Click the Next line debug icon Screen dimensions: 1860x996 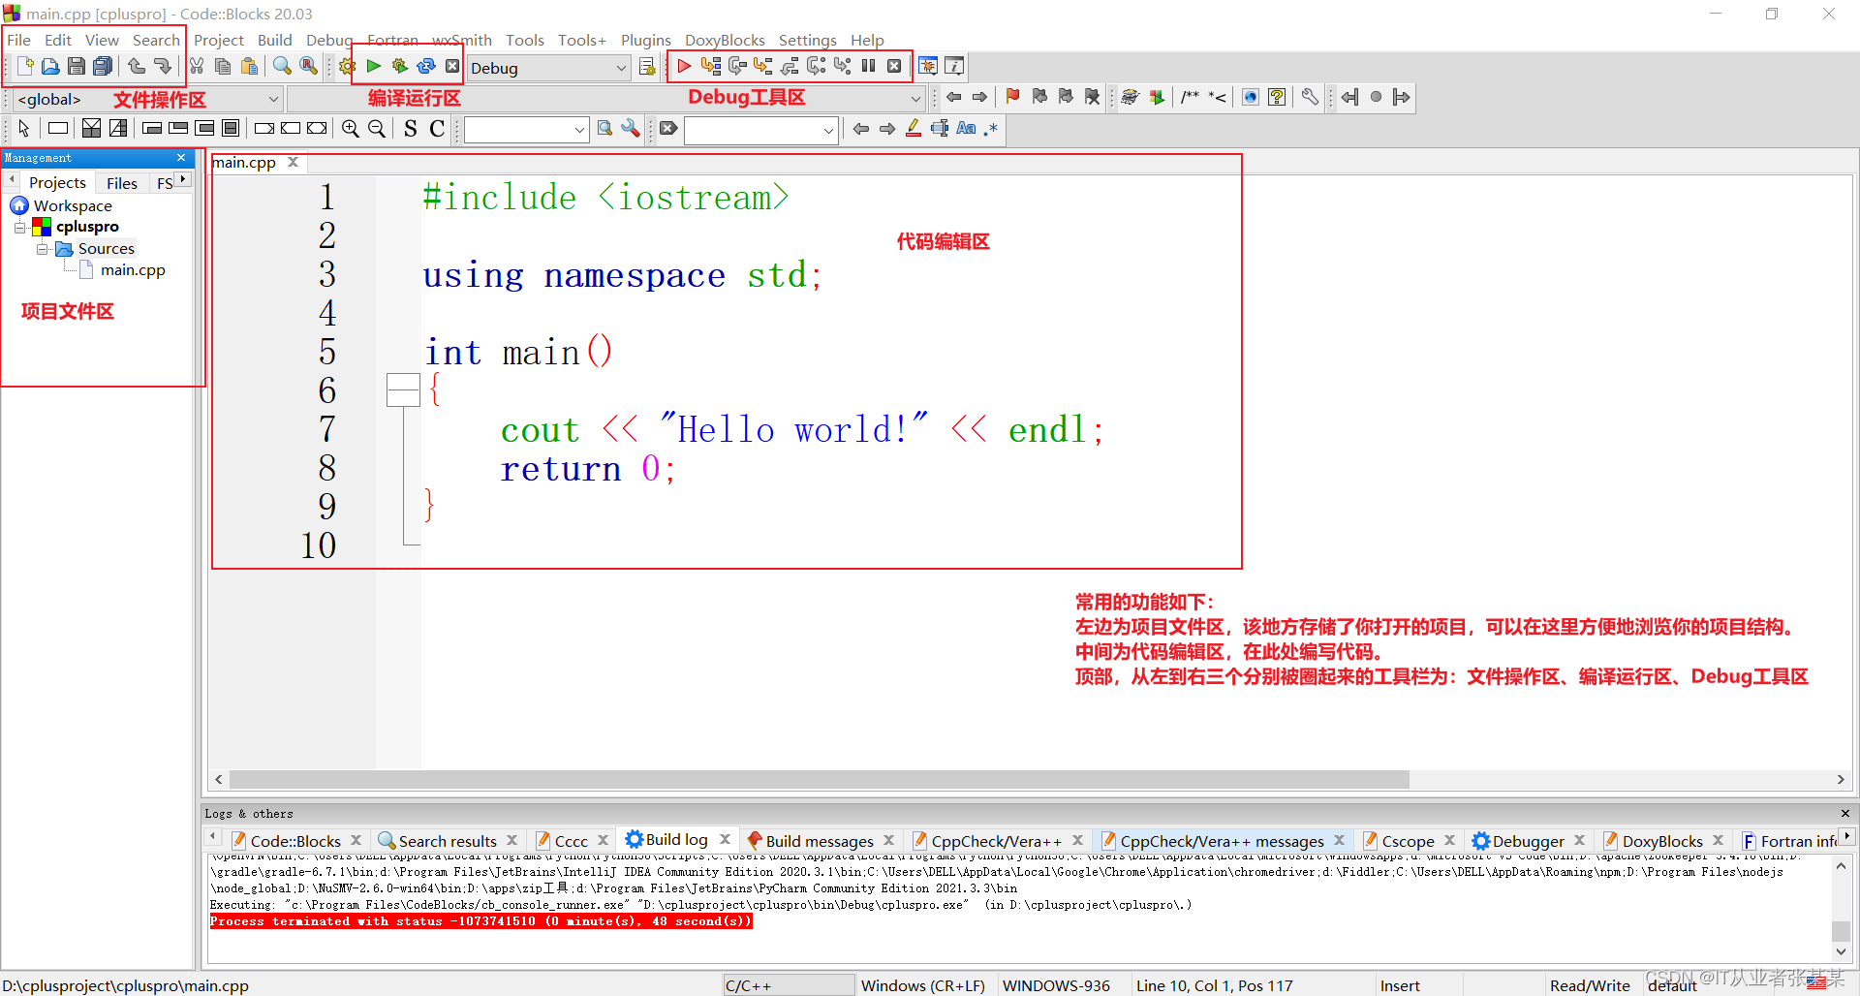click(x=736, y=66)
